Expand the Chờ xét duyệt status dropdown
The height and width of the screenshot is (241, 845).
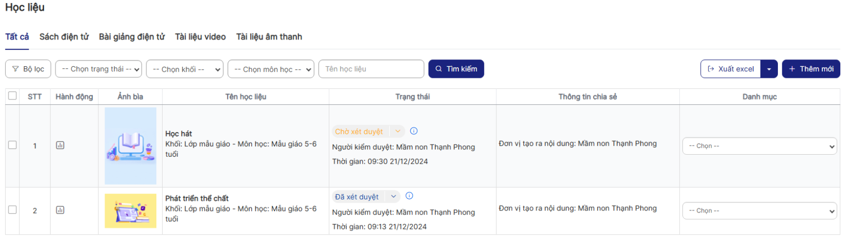(x=398, y=131)
